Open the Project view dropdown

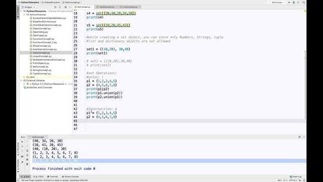(28, 7)
